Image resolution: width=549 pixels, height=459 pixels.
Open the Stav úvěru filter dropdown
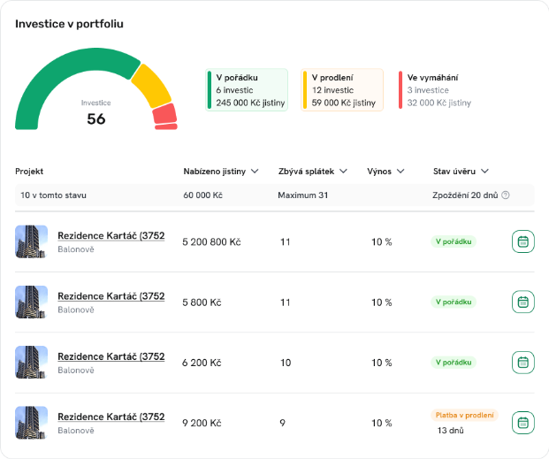click(485, 172)
